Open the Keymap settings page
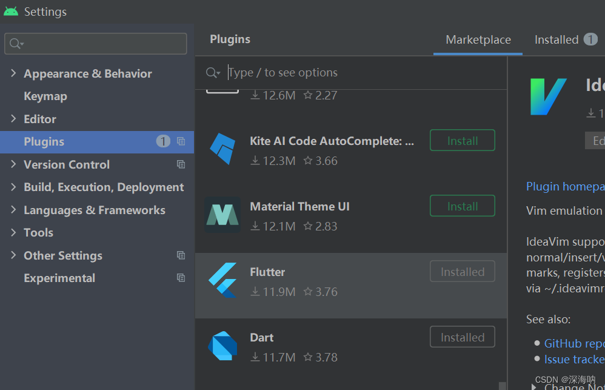This screenshot has width=605, height=390. [x=45, y=96]
